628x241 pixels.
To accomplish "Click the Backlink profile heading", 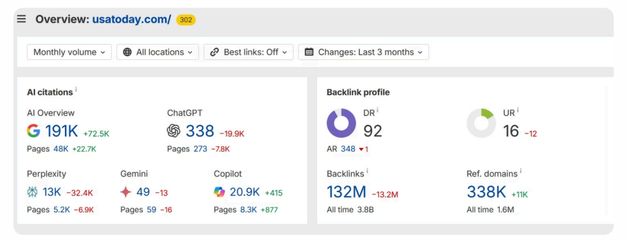I will (358, 92).
